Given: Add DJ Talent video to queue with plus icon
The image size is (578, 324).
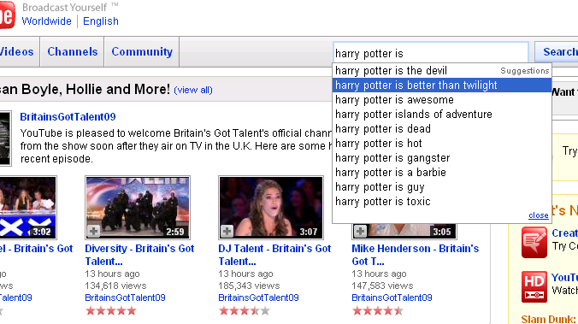Looking at the screenshot, I should [x=227, y=231].
